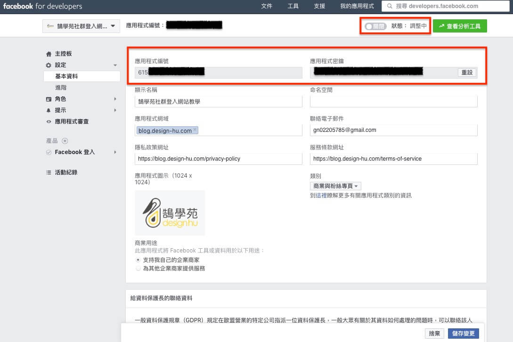513x342 pixels.
Task: Add a product with the plus icon
Action: click(65, 141)
